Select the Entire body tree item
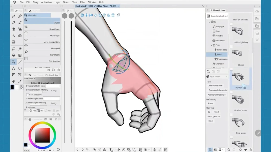Image resolution: width=271 pixels, height=152 pixels. pos(221,50)
